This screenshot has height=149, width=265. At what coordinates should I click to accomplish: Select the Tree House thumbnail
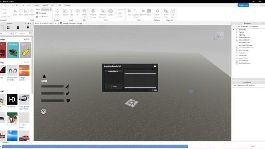point(12,118)
